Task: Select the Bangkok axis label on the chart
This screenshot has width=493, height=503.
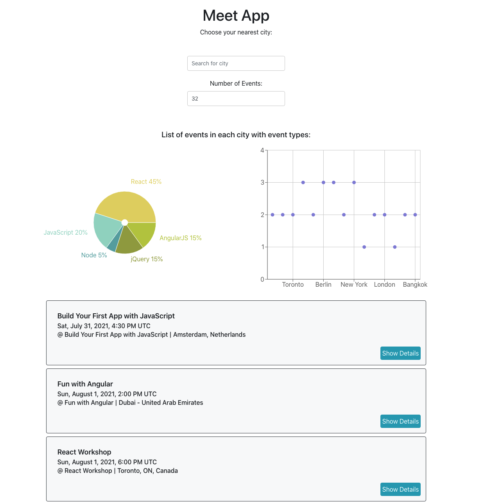Action: point(415,285)
